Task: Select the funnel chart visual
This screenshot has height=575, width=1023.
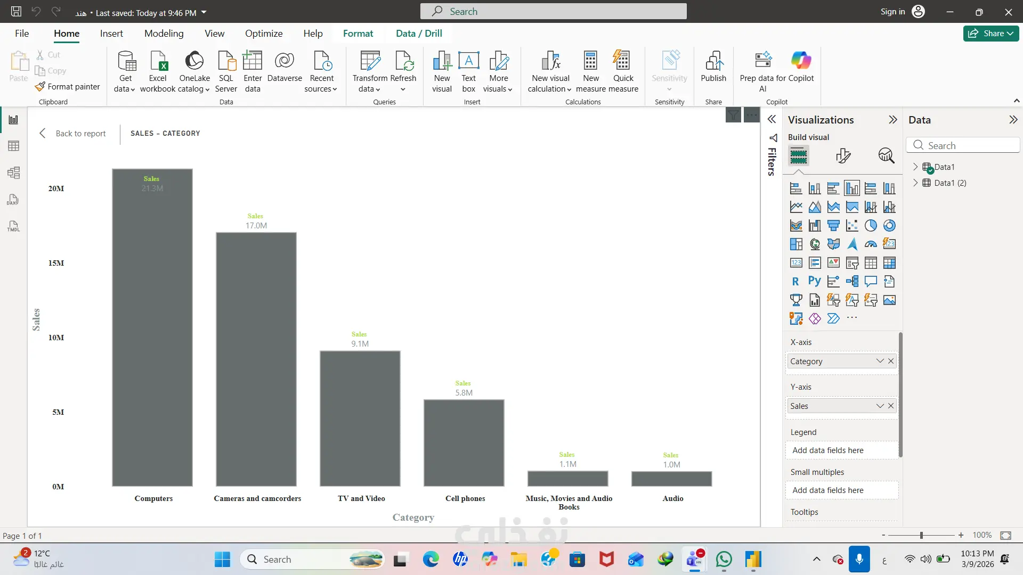Action: point(833,226)
